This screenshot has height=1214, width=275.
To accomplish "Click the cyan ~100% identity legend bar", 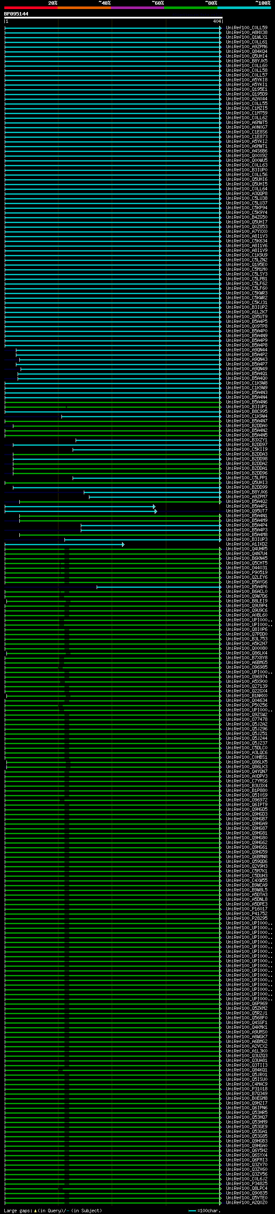I will (x=244, y=8).
